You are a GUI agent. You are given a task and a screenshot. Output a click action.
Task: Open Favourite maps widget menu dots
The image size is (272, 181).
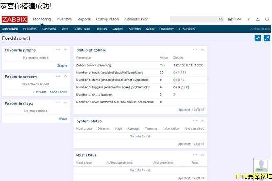[58, 103]
